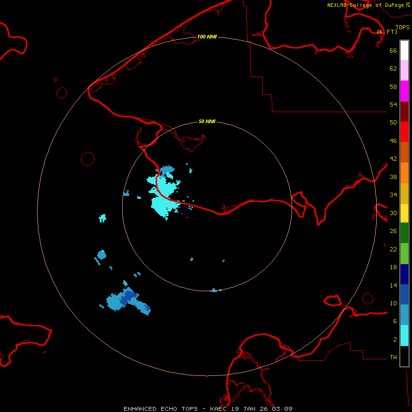The width and height of the screenshot is (412, 412).
Task: Click the '50 NMI' range ring label
Action: coord(207,121)
